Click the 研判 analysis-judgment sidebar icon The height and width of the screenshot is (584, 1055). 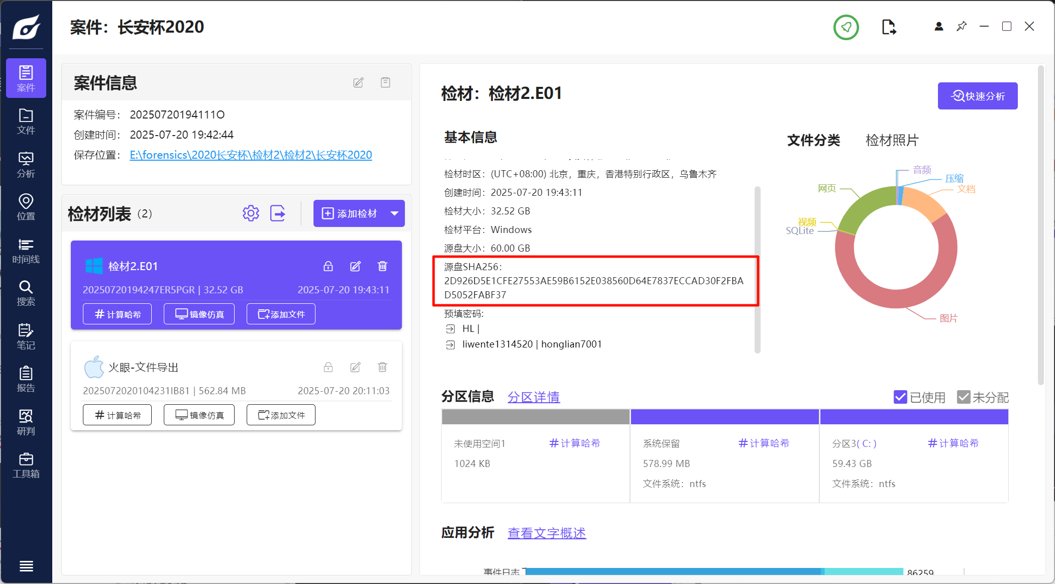tap(26, 422)
